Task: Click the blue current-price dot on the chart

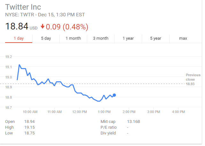Action: (x=114, y=95)
